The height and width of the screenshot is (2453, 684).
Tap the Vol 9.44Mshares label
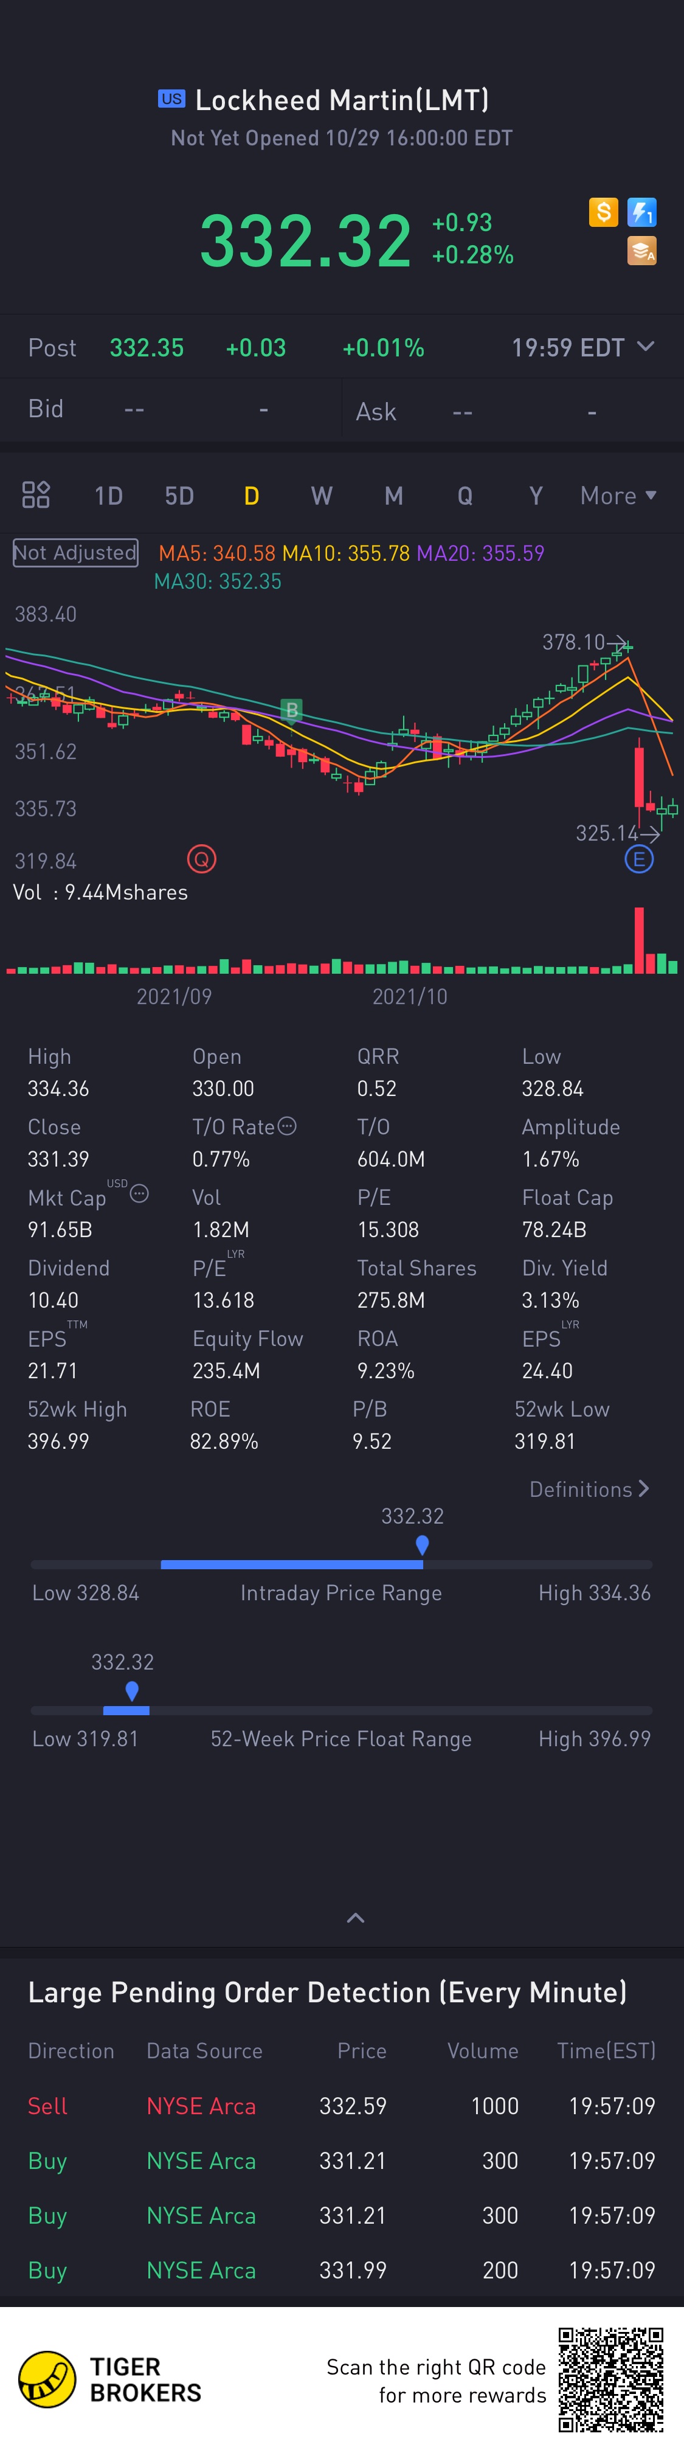[100, 892]
